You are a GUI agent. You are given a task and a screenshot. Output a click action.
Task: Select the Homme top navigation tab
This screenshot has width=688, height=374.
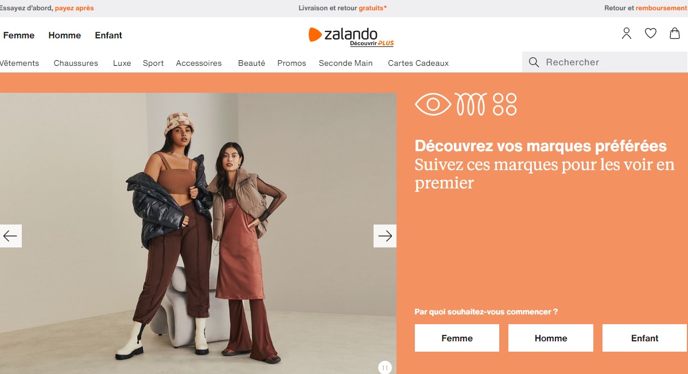64,36
